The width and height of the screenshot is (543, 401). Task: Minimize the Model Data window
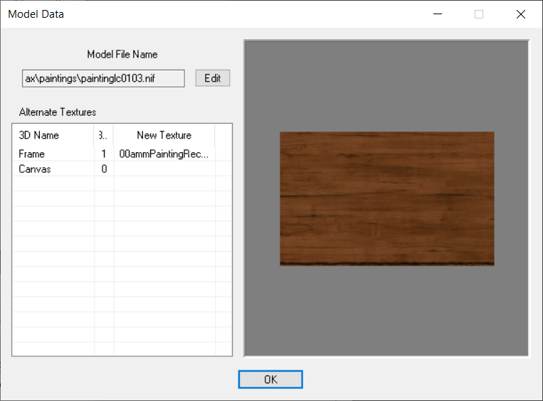pyautogui.click(x=438, y=14)
